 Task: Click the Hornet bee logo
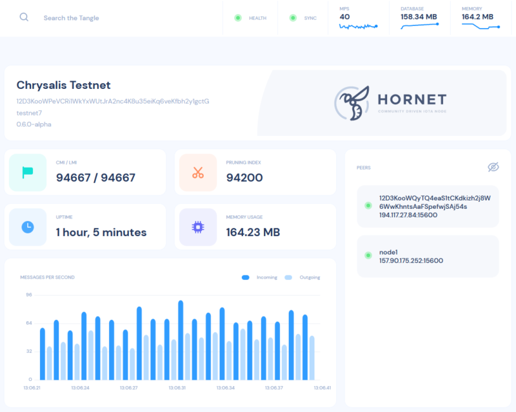coord(352,104)
